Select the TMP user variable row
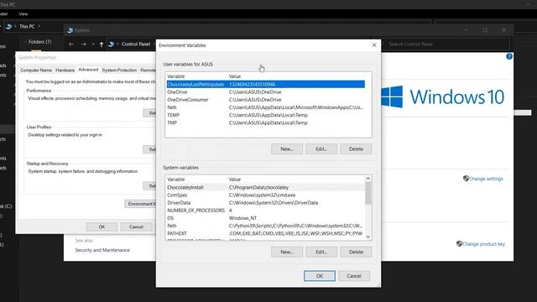Screen dimensions: 537x302 266,122
